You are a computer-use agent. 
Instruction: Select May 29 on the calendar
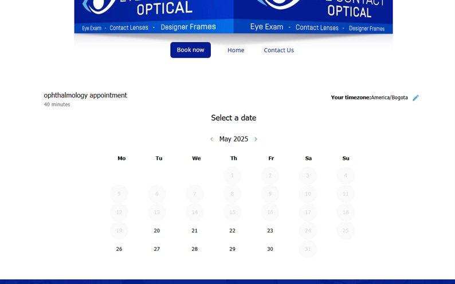point(232,249)
